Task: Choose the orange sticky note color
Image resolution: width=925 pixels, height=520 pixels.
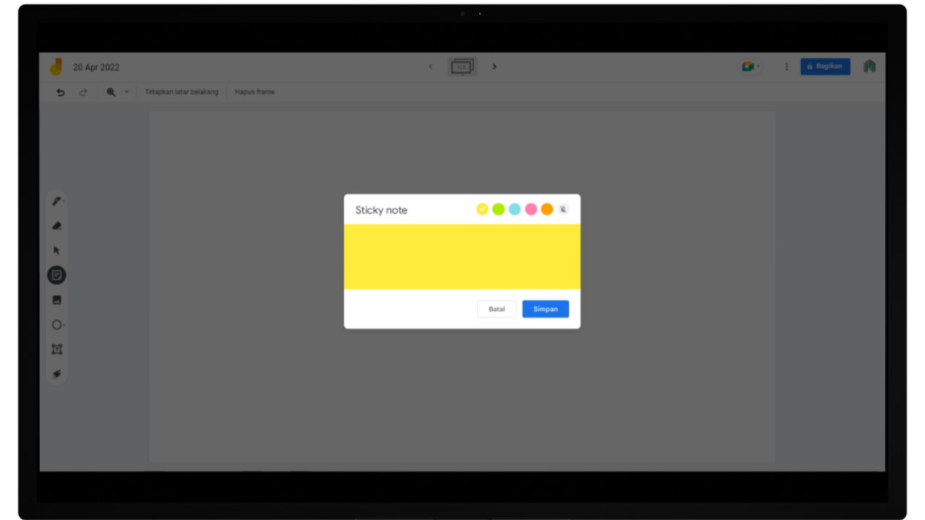Action: point(547,209)
